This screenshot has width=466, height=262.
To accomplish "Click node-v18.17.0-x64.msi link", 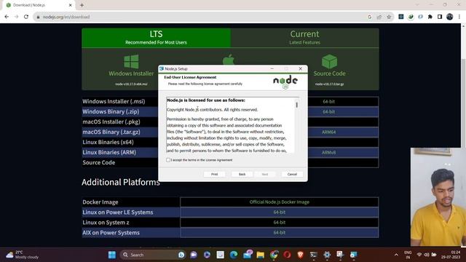I will pos(131,84).
